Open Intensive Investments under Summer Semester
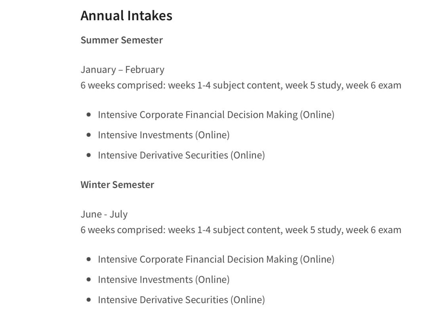 (163, 135)
